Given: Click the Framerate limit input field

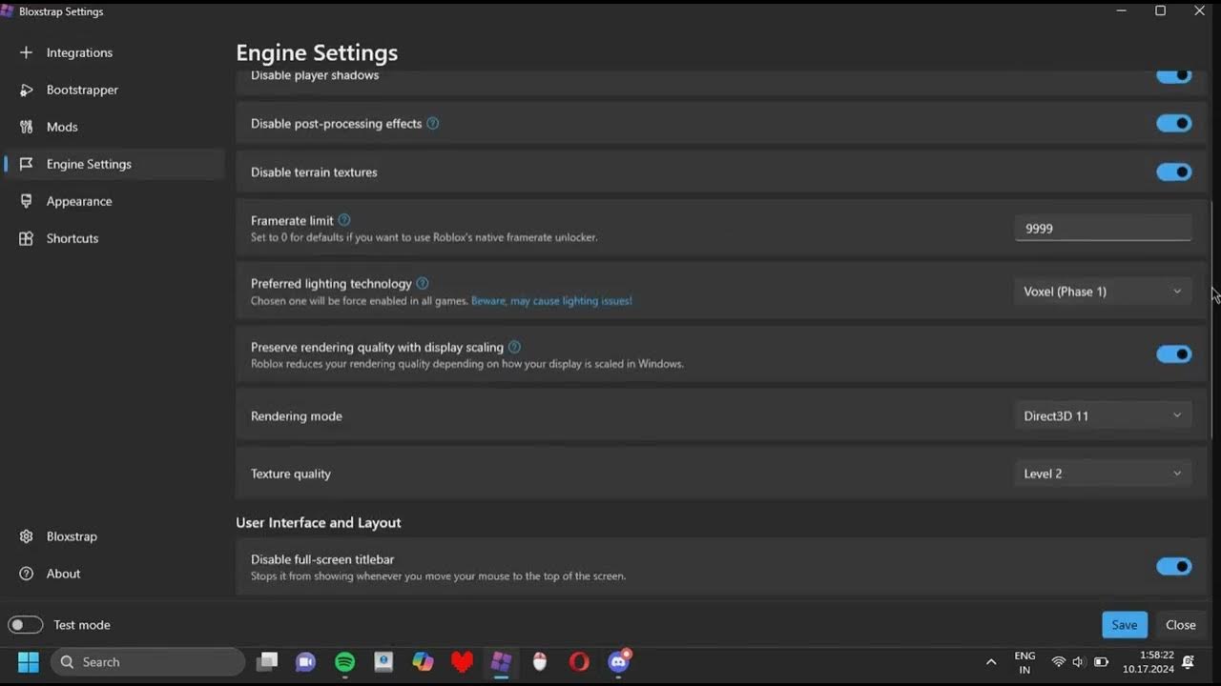Looking at the screenshot, I should click(1102, 229).
